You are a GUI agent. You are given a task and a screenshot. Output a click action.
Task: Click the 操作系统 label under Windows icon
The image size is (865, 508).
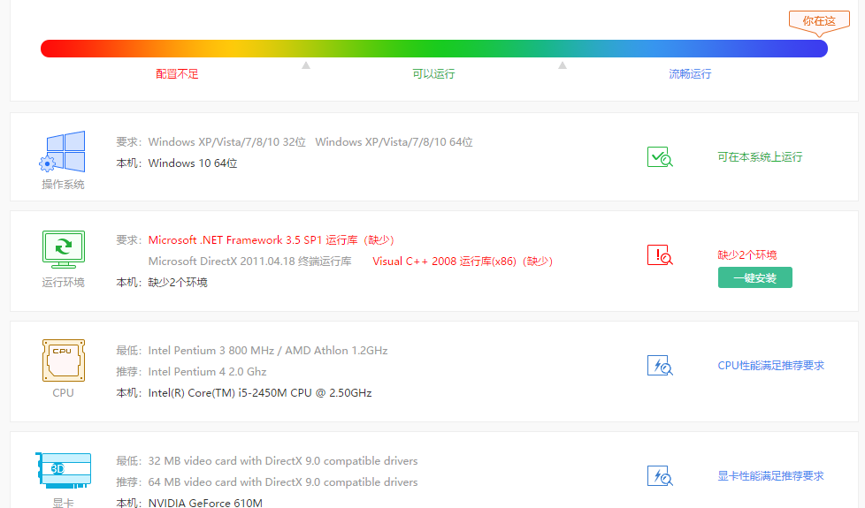(x=64, y=185)
